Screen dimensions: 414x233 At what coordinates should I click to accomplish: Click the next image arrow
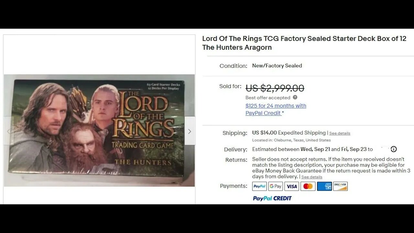tap(190, 131)
